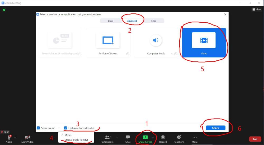
Task: Expand audio options chevron beside Audio
Action: [15, 137]
